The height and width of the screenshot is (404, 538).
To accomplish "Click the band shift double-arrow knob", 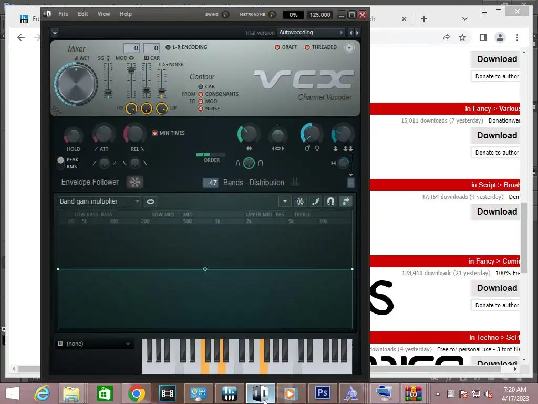I will pos(249,134).
